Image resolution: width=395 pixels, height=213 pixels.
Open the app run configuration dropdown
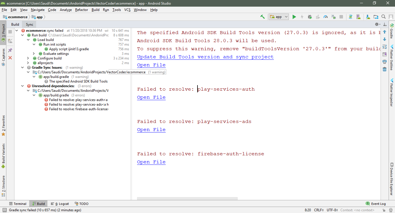279,17
